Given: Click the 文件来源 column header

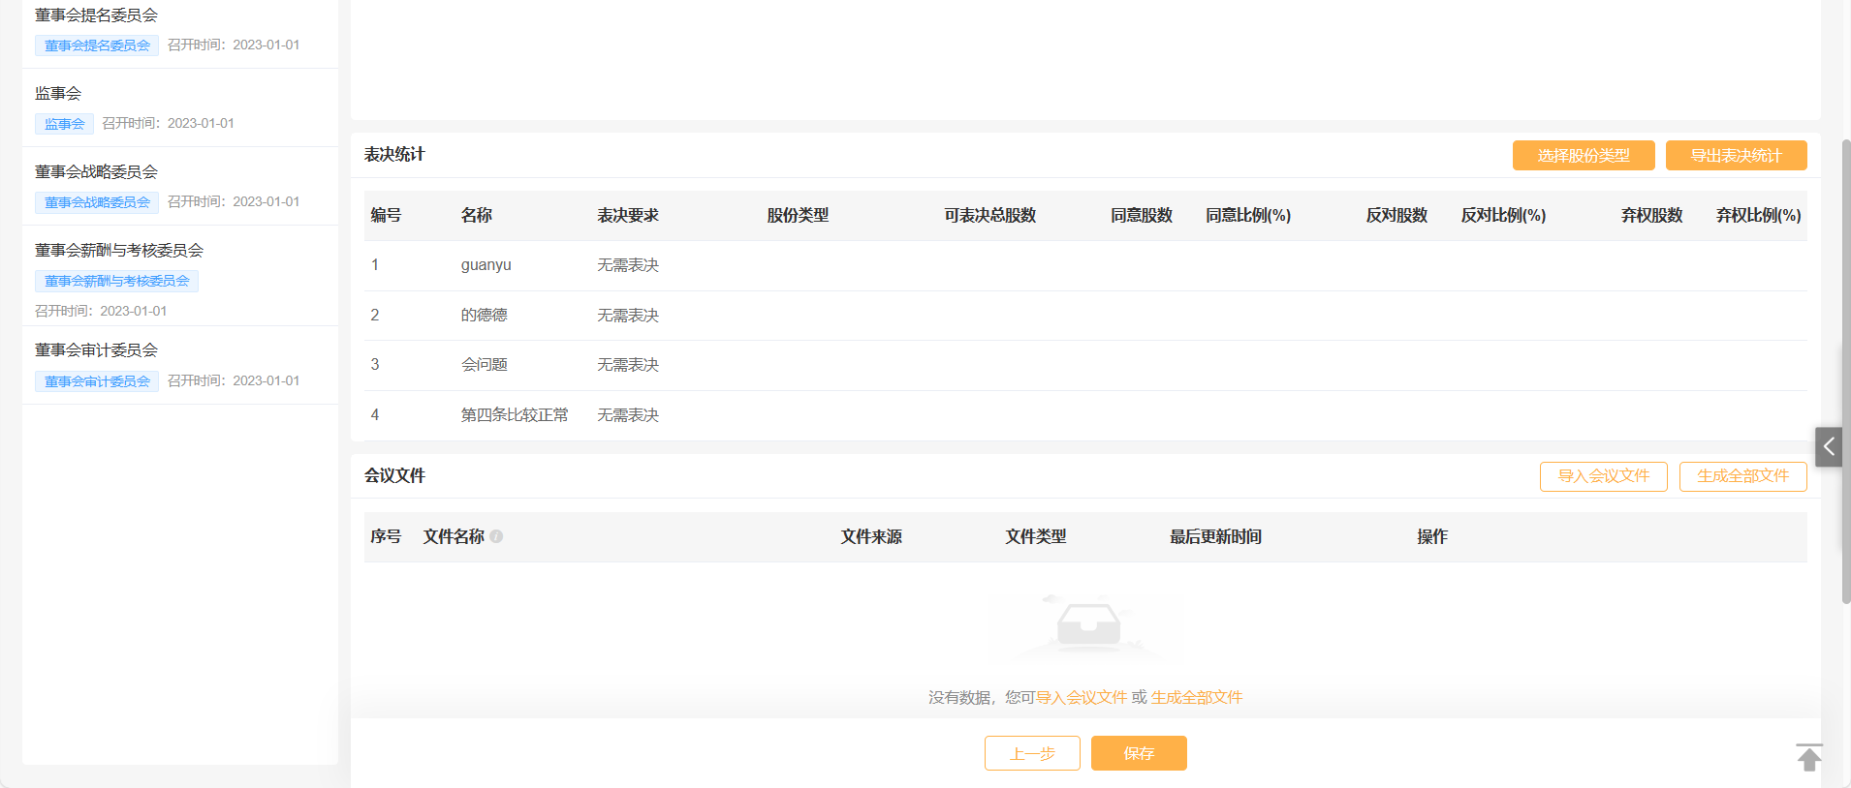Looking at the screenshot, I should point(871,537).
